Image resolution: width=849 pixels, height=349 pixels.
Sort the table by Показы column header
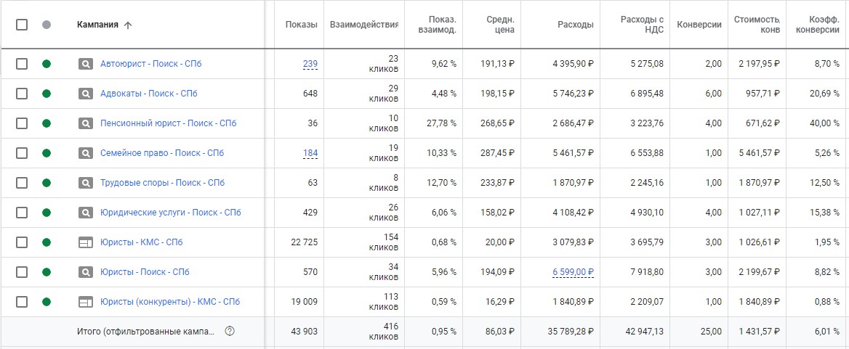click(301, 25)
